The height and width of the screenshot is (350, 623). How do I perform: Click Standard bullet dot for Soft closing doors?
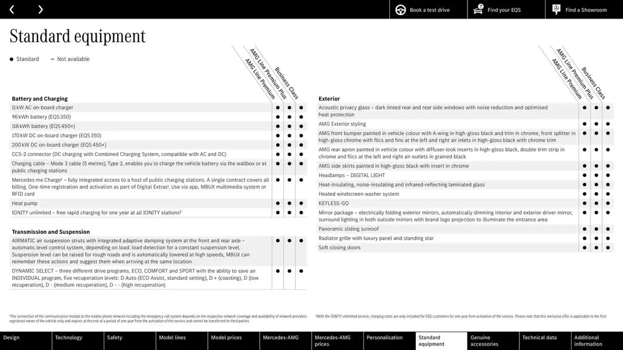tap(584, 248)
